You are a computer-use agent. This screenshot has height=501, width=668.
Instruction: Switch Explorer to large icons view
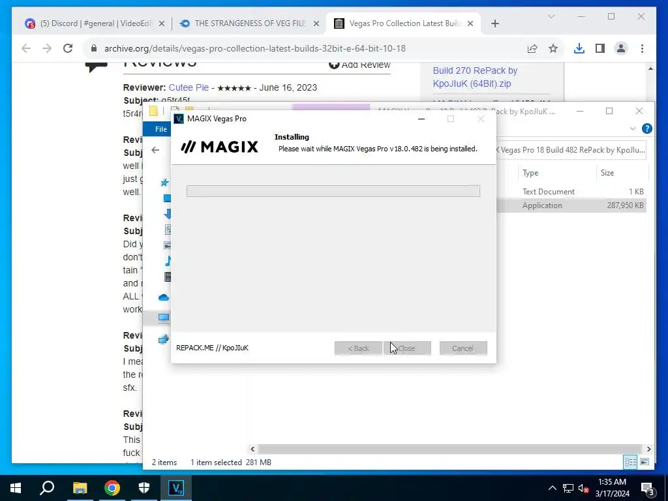point(645,463)
